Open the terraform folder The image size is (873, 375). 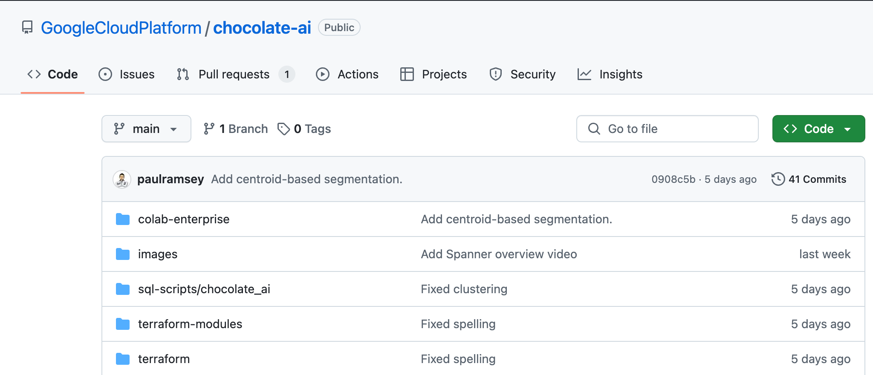click(164, 359)
